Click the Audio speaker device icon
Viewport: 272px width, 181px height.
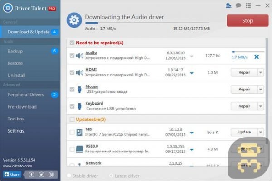(79, 56)
